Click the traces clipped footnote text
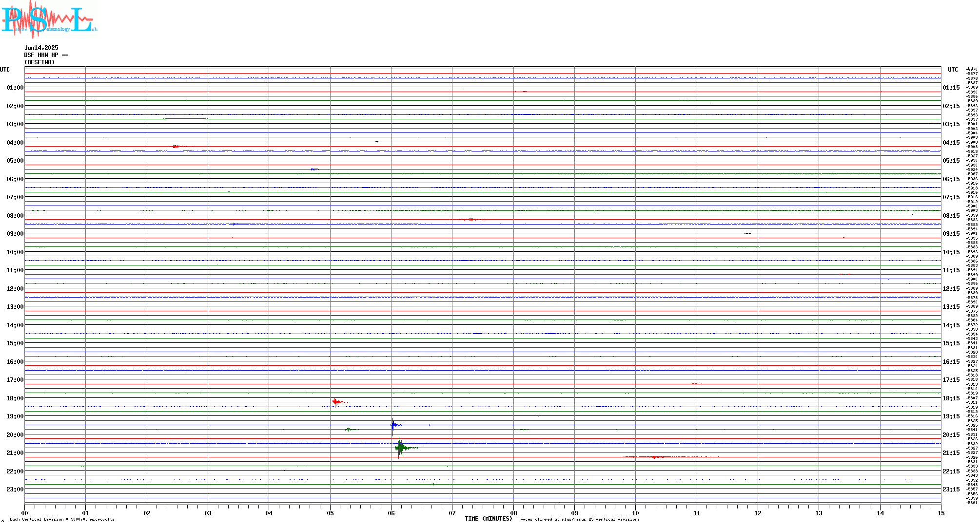Viewport: 980px width, 526px height. (x=578, y=519)
